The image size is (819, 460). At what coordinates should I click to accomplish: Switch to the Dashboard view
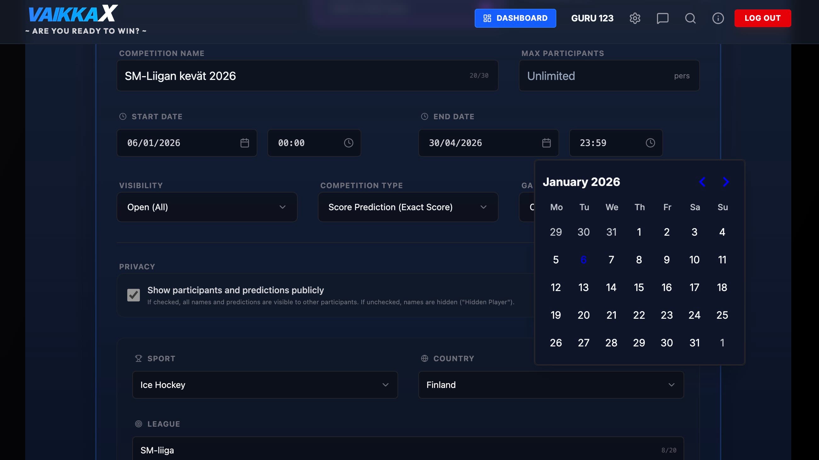coord(515,18)
